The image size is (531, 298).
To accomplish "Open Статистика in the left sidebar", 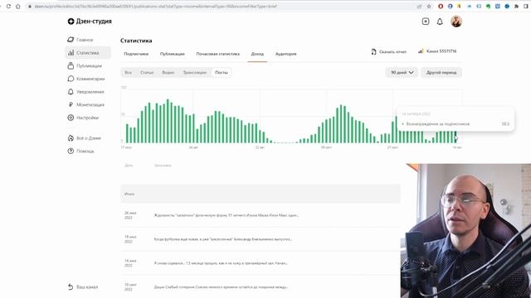I will coord(87,53).
